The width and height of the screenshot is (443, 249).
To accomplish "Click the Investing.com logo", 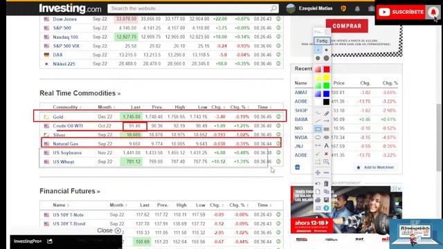I will pos(70,8).
